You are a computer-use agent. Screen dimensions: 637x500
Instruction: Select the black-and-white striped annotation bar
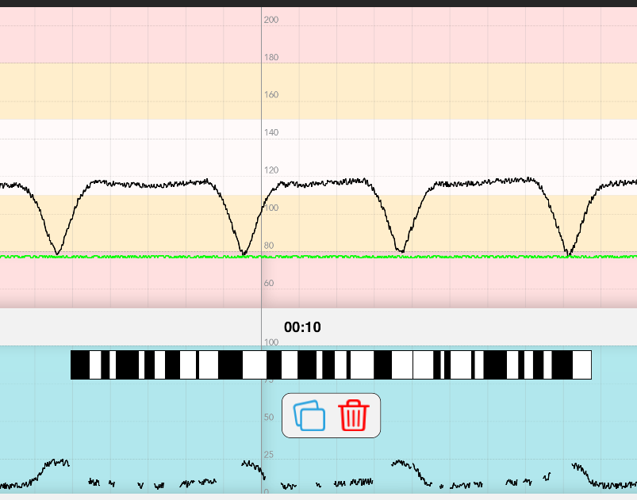(331, 365)
